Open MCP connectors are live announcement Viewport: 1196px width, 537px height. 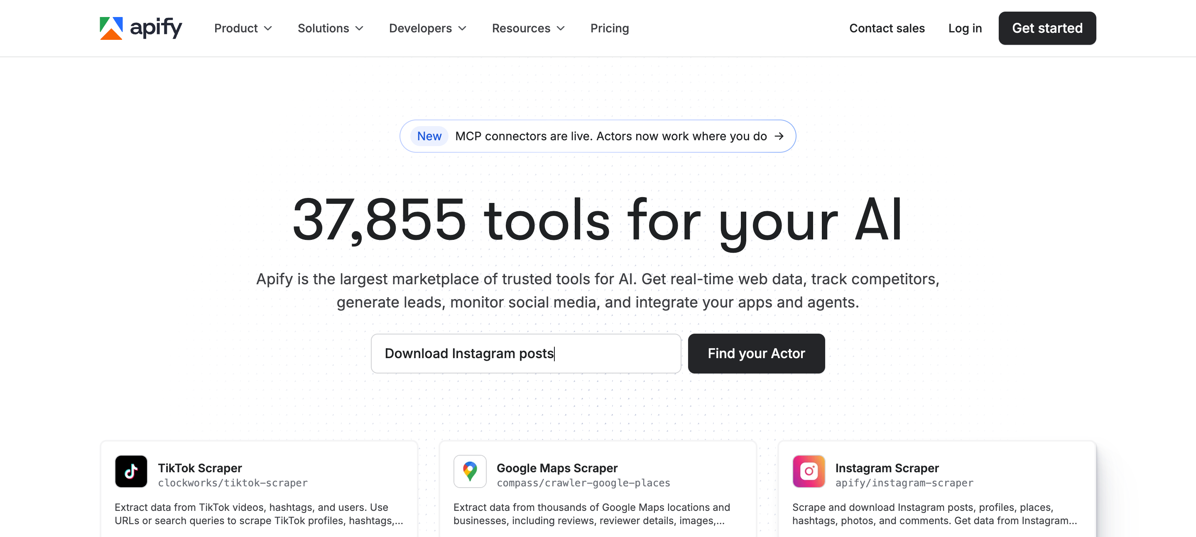[598, 136]
